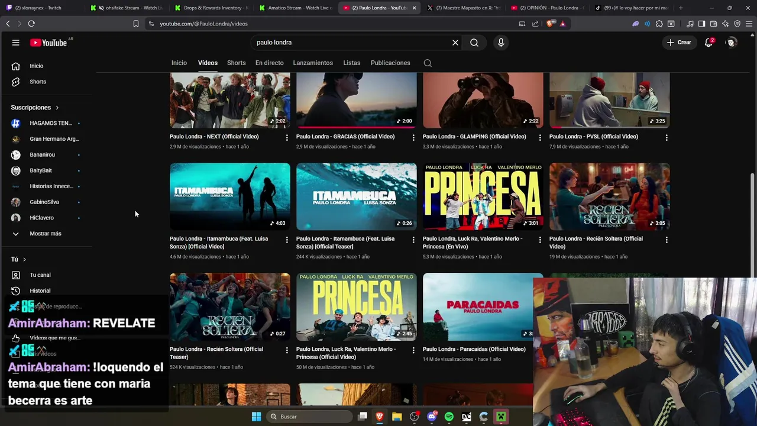This screenshot has width=757, height=426.
Task: Expand Mostrar más subscriptions
Action: click(46, 234)
